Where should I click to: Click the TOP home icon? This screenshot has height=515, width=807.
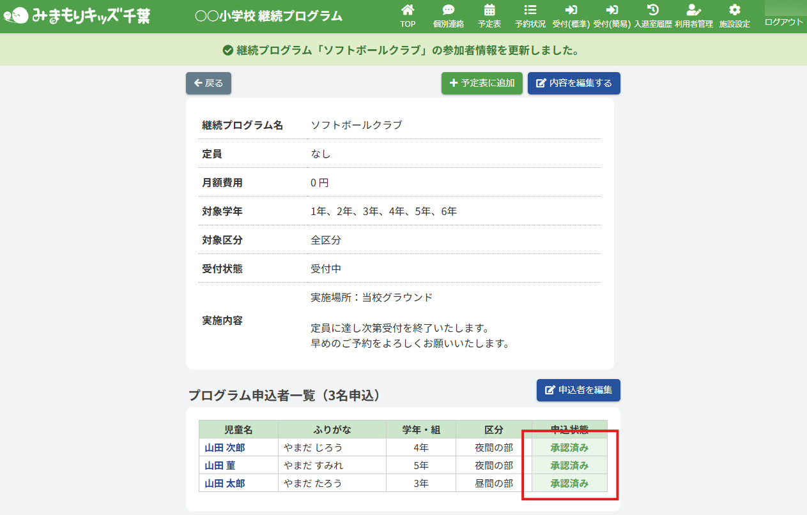[408, 11]
